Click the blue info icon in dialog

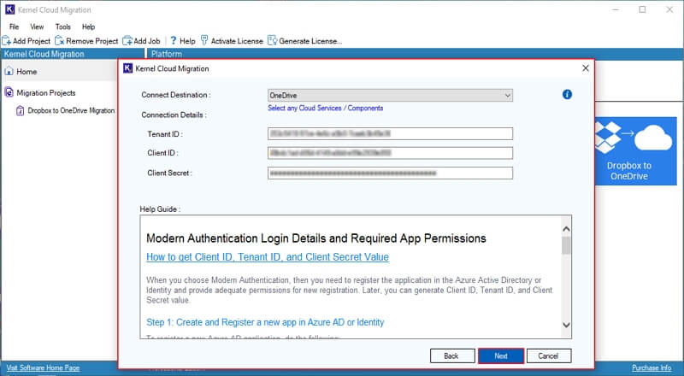point(567,94)
